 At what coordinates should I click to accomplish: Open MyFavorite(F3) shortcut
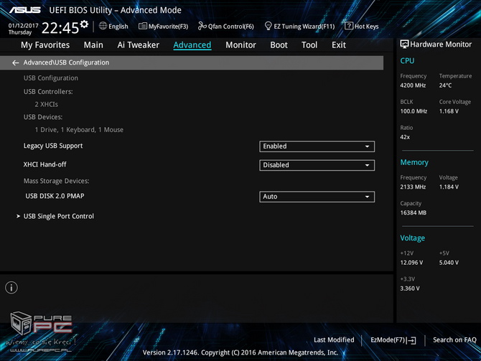coord(164,27)
